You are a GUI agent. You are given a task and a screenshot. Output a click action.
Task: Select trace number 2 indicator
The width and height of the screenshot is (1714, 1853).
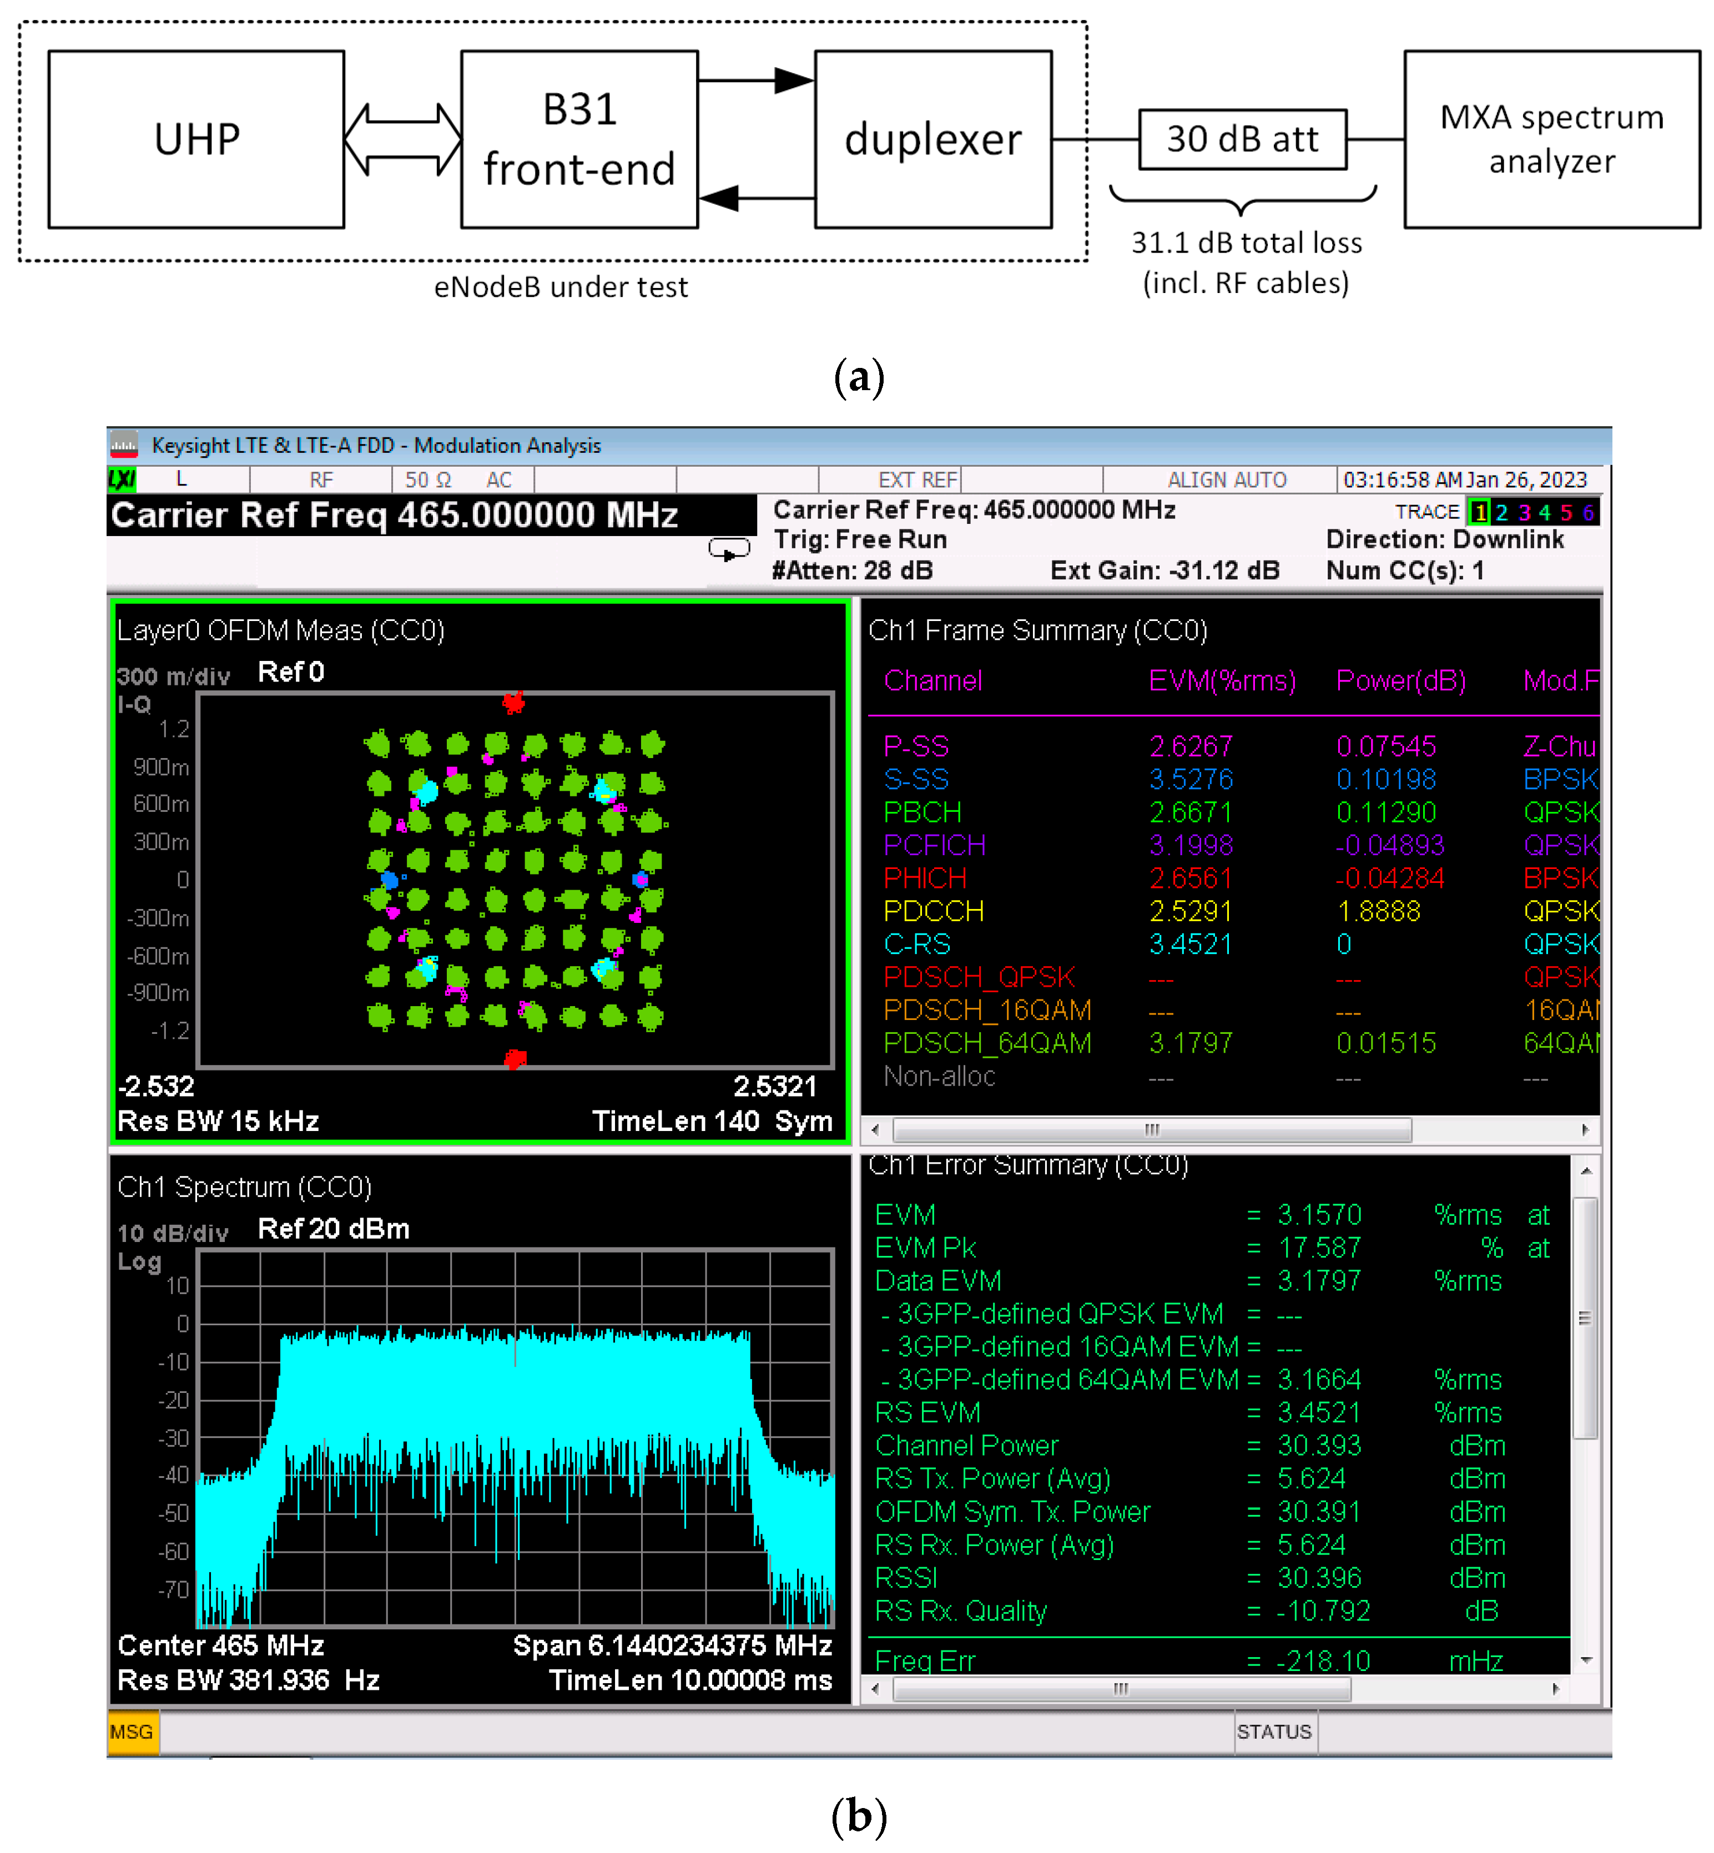1501,512
